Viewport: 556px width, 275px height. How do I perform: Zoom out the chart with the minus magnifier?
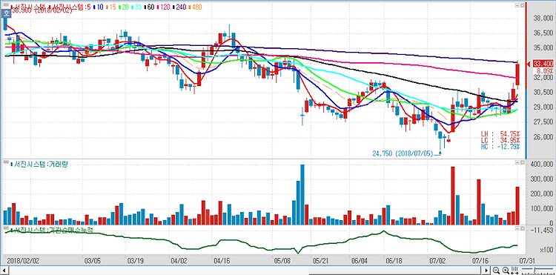[x=496, y=271]
